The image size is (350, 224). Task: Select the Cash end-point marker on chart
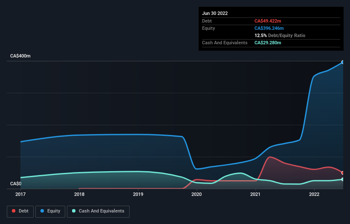[343, 179]
